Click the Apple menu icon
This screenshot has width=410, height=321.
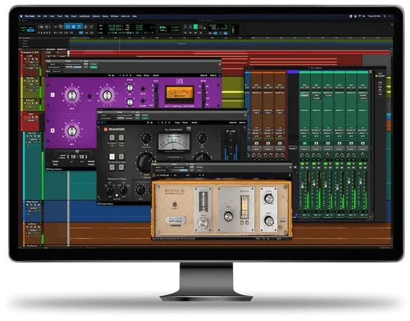tap(21, 16)
